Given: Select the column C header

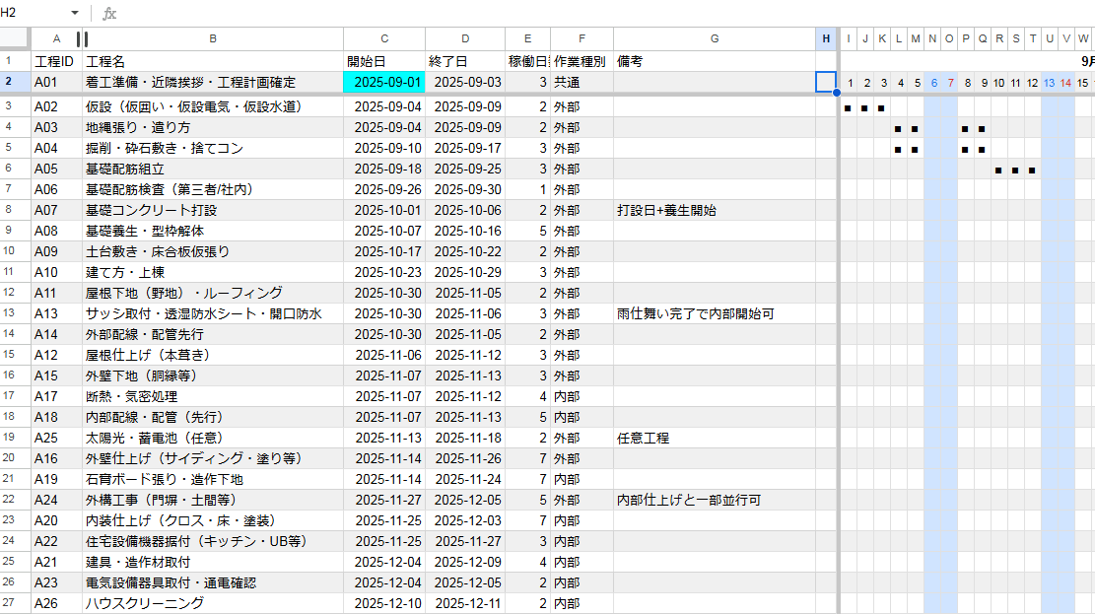Looking at the screenshot, I should click(x=384, y=38).
